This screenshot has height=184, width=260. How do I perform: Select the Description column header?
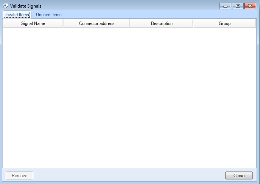[x=162, y=23]
